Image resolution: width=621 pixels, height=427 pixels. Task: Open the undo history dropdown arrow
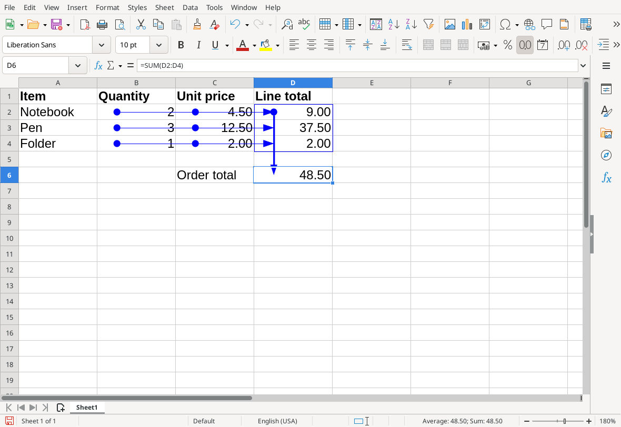pos(247,25)
